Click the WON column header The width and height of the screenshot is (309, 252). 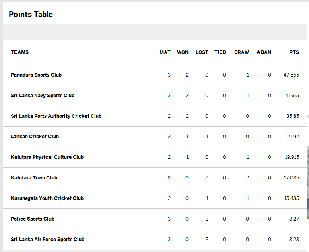click(183, 52)
